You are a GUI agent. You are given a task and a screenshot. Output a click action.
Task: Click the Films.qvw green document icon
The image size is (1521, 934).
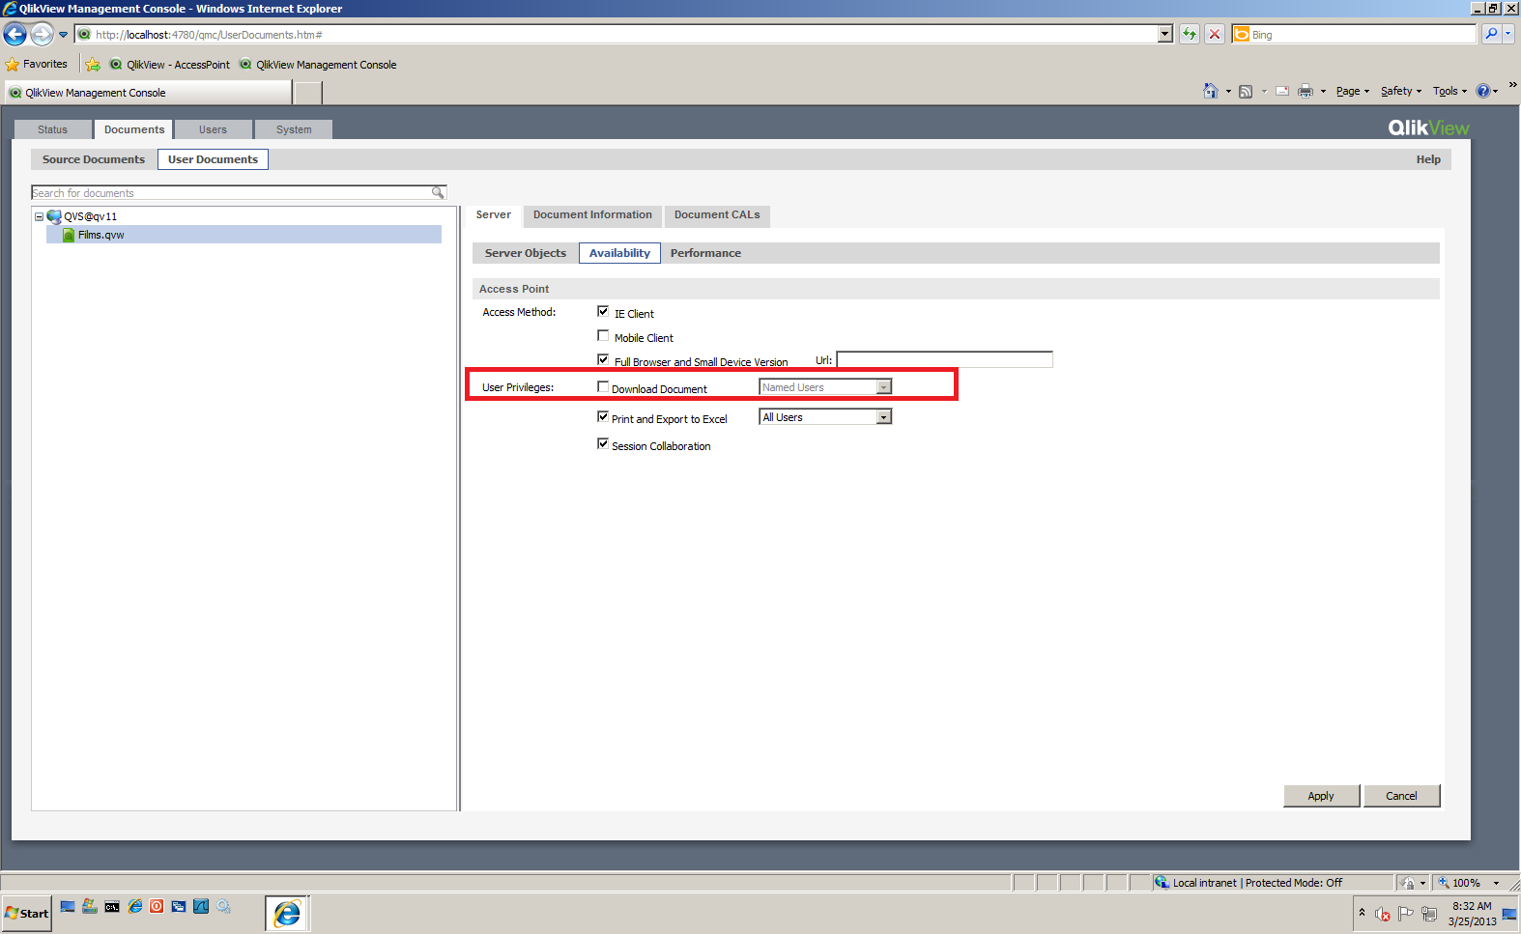(69, 235)
